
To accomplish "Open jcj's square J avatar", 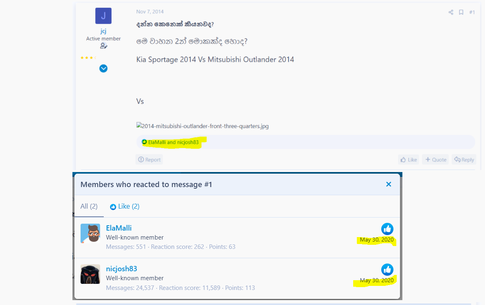I will point(103,16).
